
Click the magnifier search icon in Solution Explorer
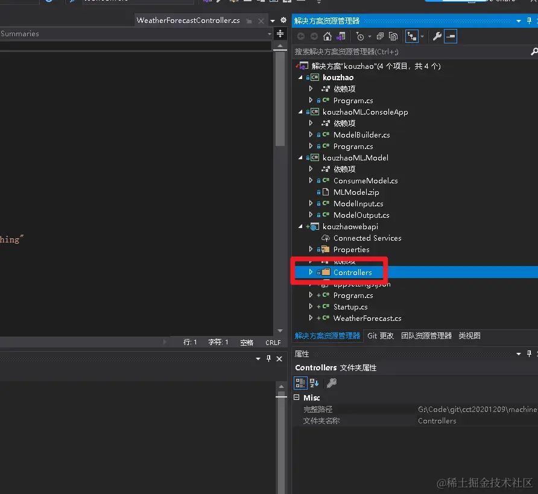click(x=534, y=52)
